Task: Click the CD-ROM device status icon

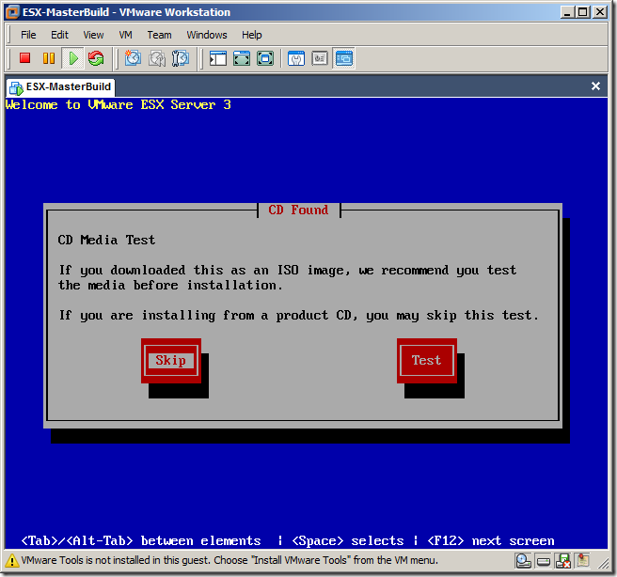Action: pos(523,561)
